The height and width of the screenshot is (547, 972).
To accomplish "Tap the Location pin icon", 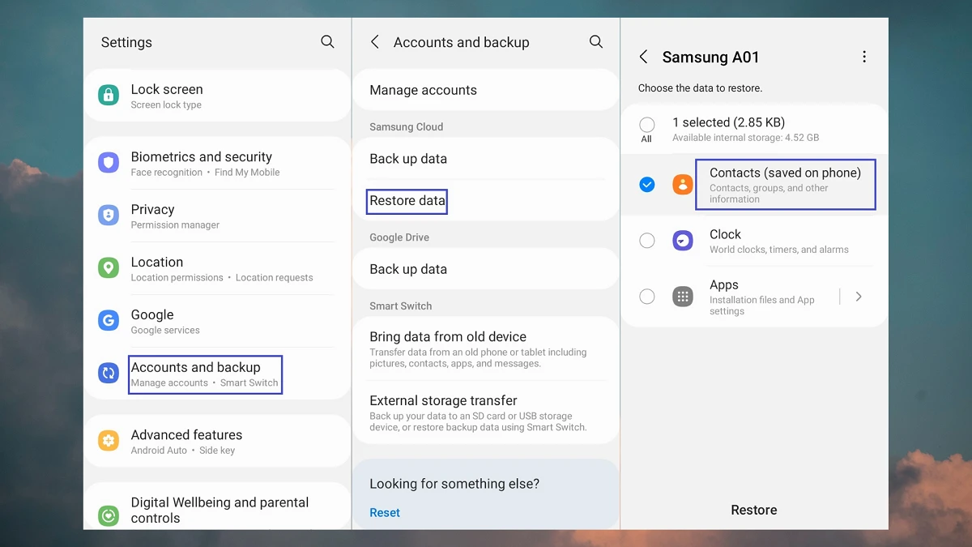I will (x=109, y=268).
